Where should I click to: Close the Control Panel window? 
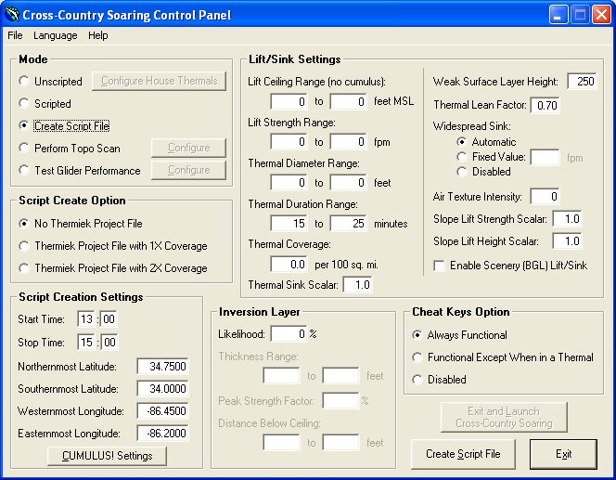pyautogui.click(x=601, y=15)
